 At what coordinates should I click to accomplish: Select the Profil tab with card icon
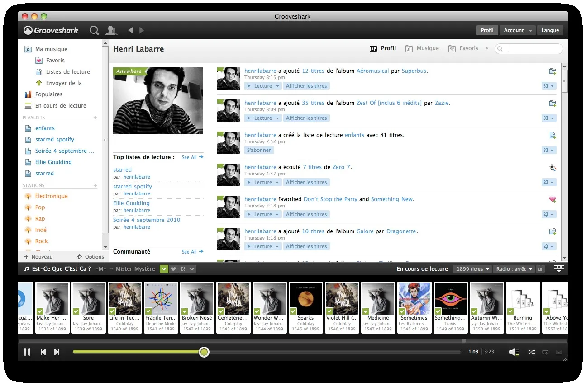point(383,48)
